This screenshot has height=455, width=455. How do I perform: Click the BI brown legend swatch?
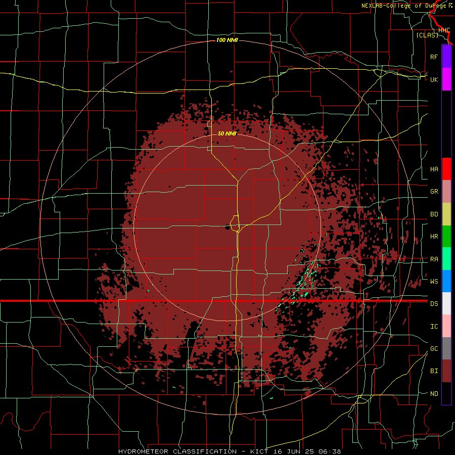tap(446, 371)
